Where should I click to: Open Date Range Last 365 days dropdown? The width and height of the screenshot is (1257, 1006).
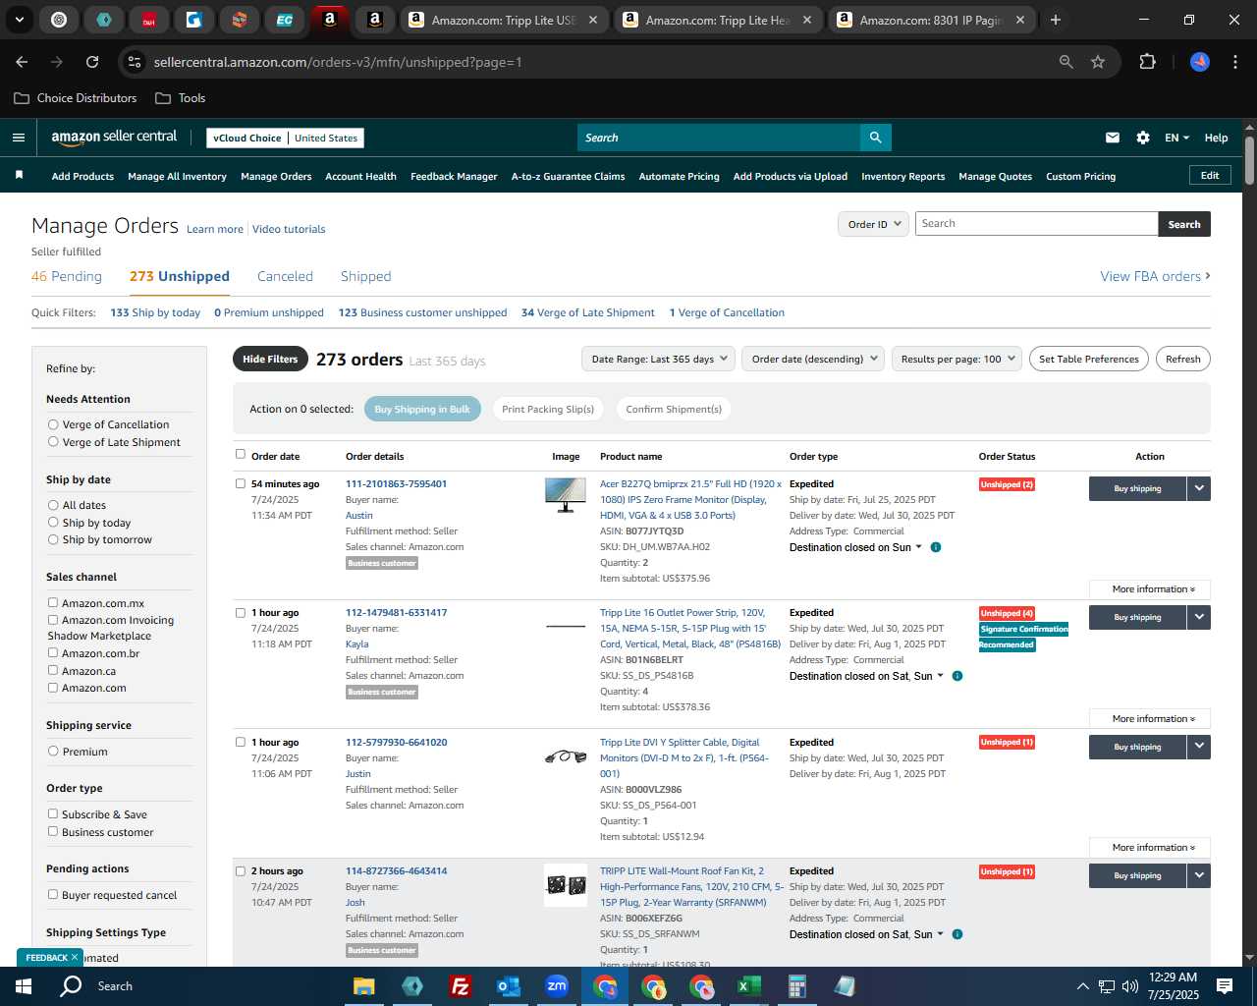coord(658,359)
